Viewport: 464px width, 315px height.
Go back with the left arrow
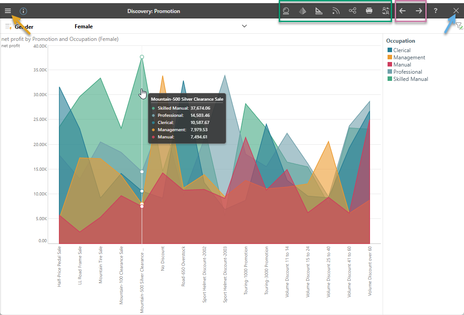click(x=402, y=11)
